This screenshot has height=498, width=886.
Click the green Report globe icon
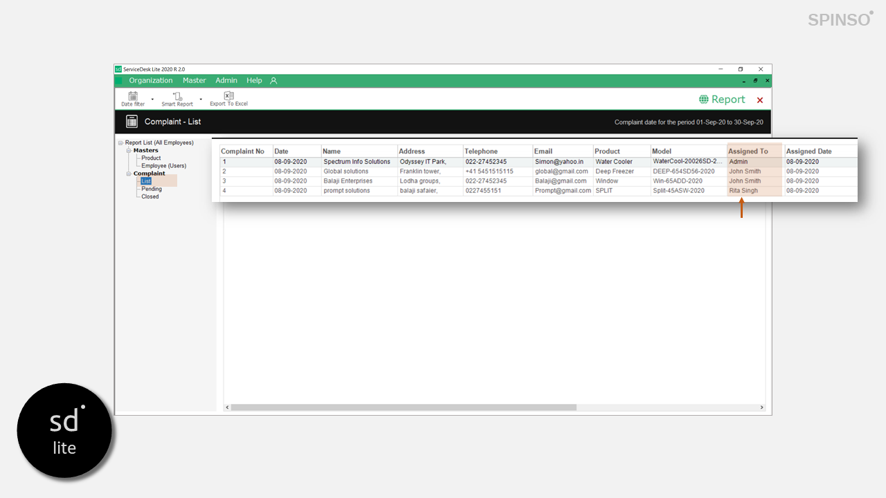[x=704, y=100]
